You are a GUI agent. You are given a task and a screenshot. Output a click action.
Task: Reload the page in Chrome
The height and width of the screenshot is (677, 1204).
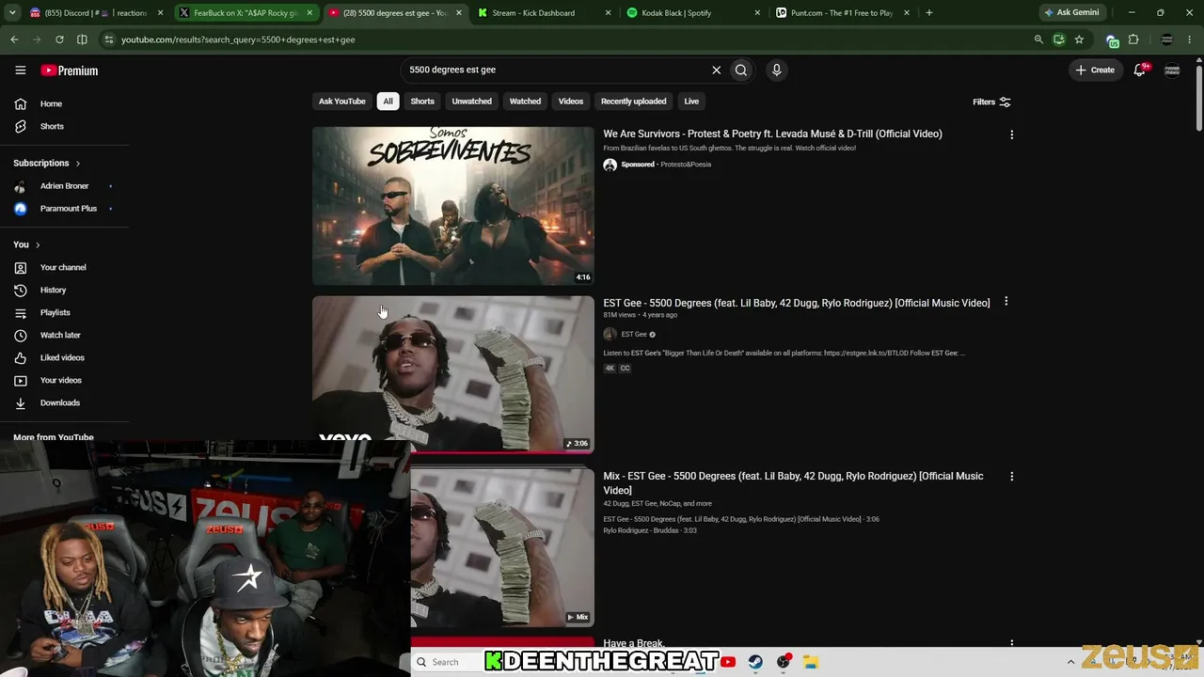[59, 39]
